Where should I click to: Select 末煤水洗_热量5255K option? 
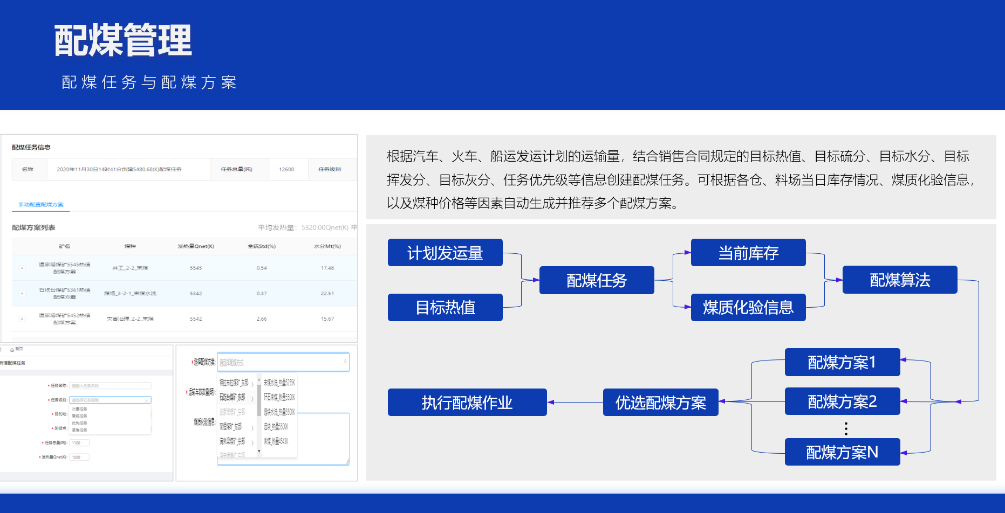click(x=279, y=383)
